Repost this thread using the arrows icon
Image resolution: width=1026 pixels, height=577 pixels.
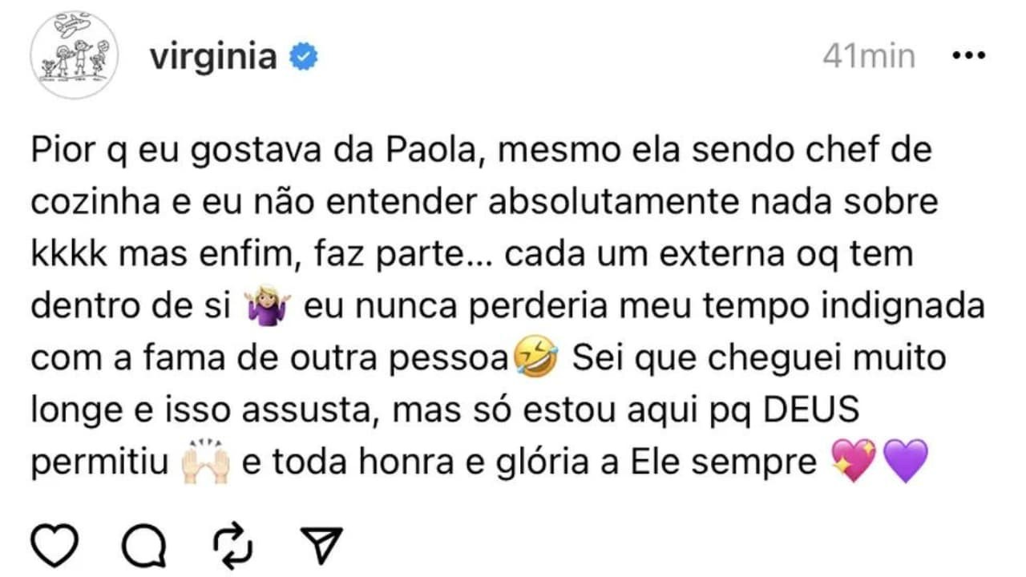click(x=233, y=545)
